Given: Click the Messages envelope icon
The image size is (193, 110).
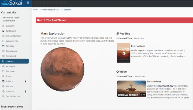Looking at the screenshot, I should click(3, 66).
